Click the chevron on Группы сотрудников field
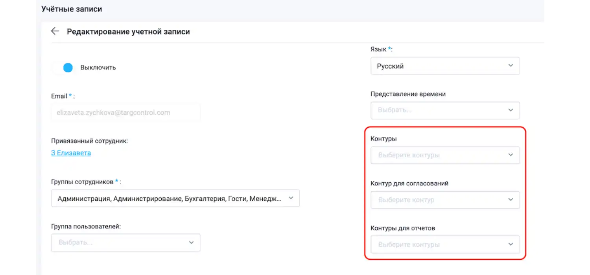Image resolution: width=590 pixels, height=275 pixels. point(291,198)
